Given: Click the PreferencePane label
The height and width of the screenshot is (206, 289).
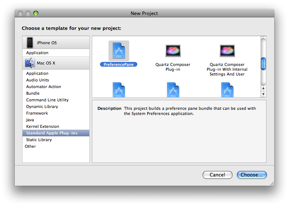Looking at the screenshot, I should (118, 64).
